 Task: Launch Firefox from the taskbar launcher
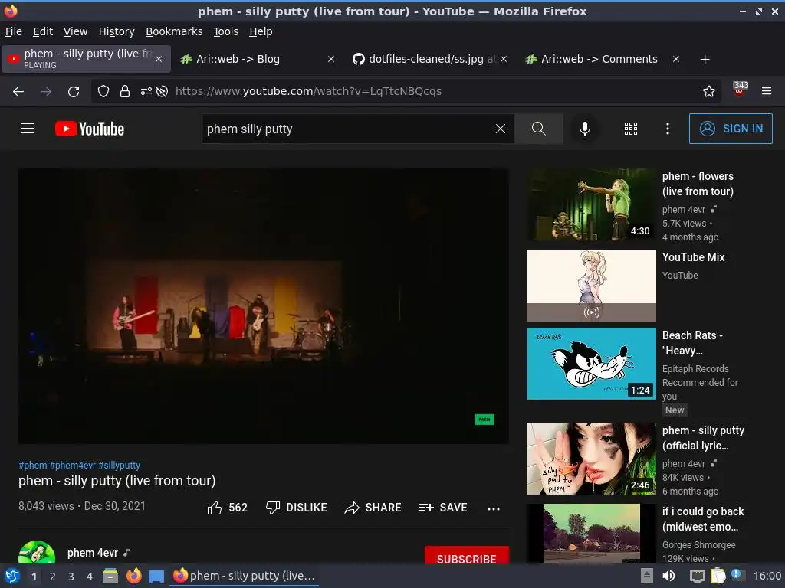[x=133, y=576]
